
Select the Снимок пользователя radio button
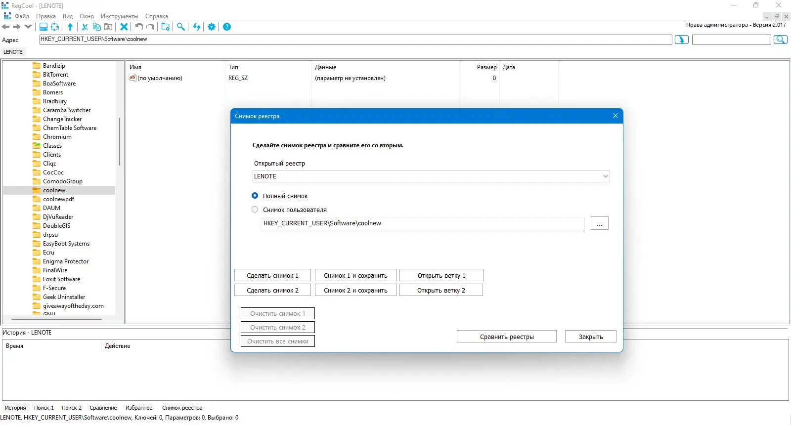[x=255, y=210]
